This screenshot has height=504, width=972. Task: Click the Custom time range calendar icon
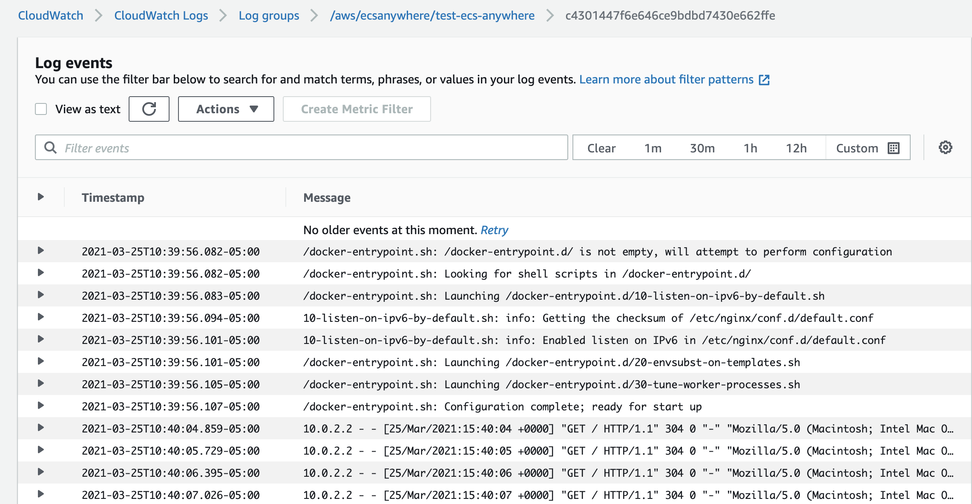click(x=893, y=148)
